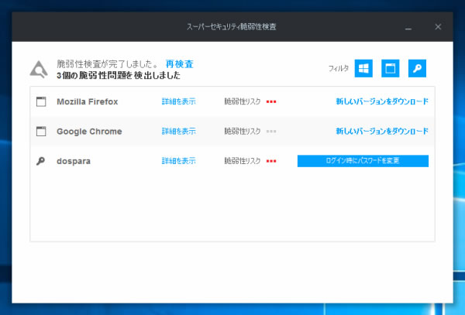Viewport: 465px width, 315px height.
Task: Click the 再検査 rescan link
Action: point(180,64)
